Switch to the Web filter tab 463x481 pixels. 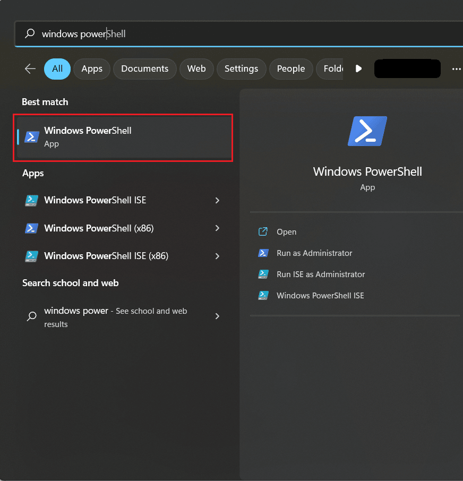pyautogui.click(x=196, y=68)
